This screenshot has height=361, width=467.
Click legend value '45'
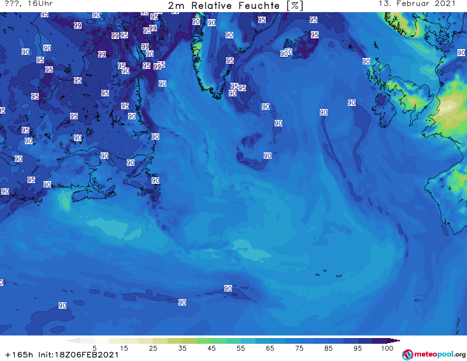(212, 348)
